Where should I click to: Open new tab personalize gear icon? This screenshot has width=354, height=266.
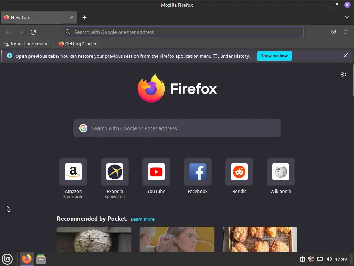pos(343,74)
